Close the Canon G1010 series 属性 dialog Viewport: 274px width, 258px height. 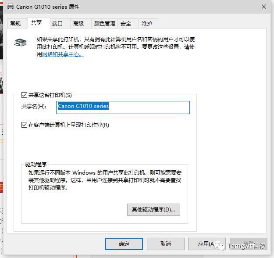(x=263, y=7)
